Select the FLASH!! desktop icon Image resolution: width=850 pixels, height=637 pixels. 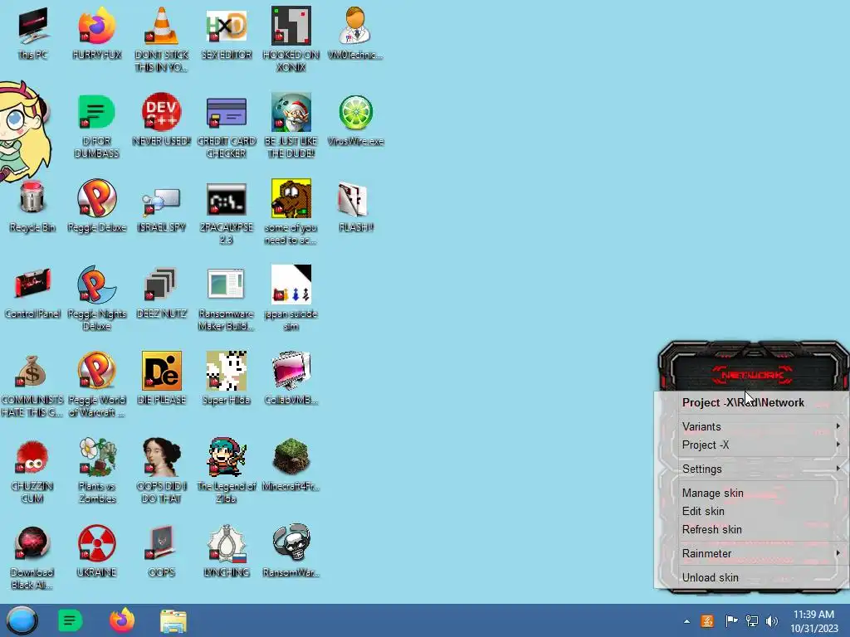point(355,207)
